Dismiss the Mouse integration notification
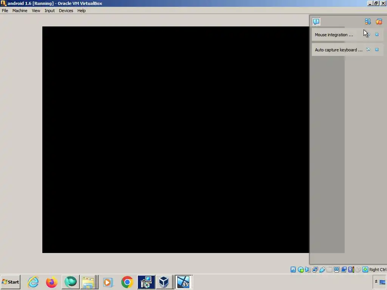387x290 pixels. [377, 34]
